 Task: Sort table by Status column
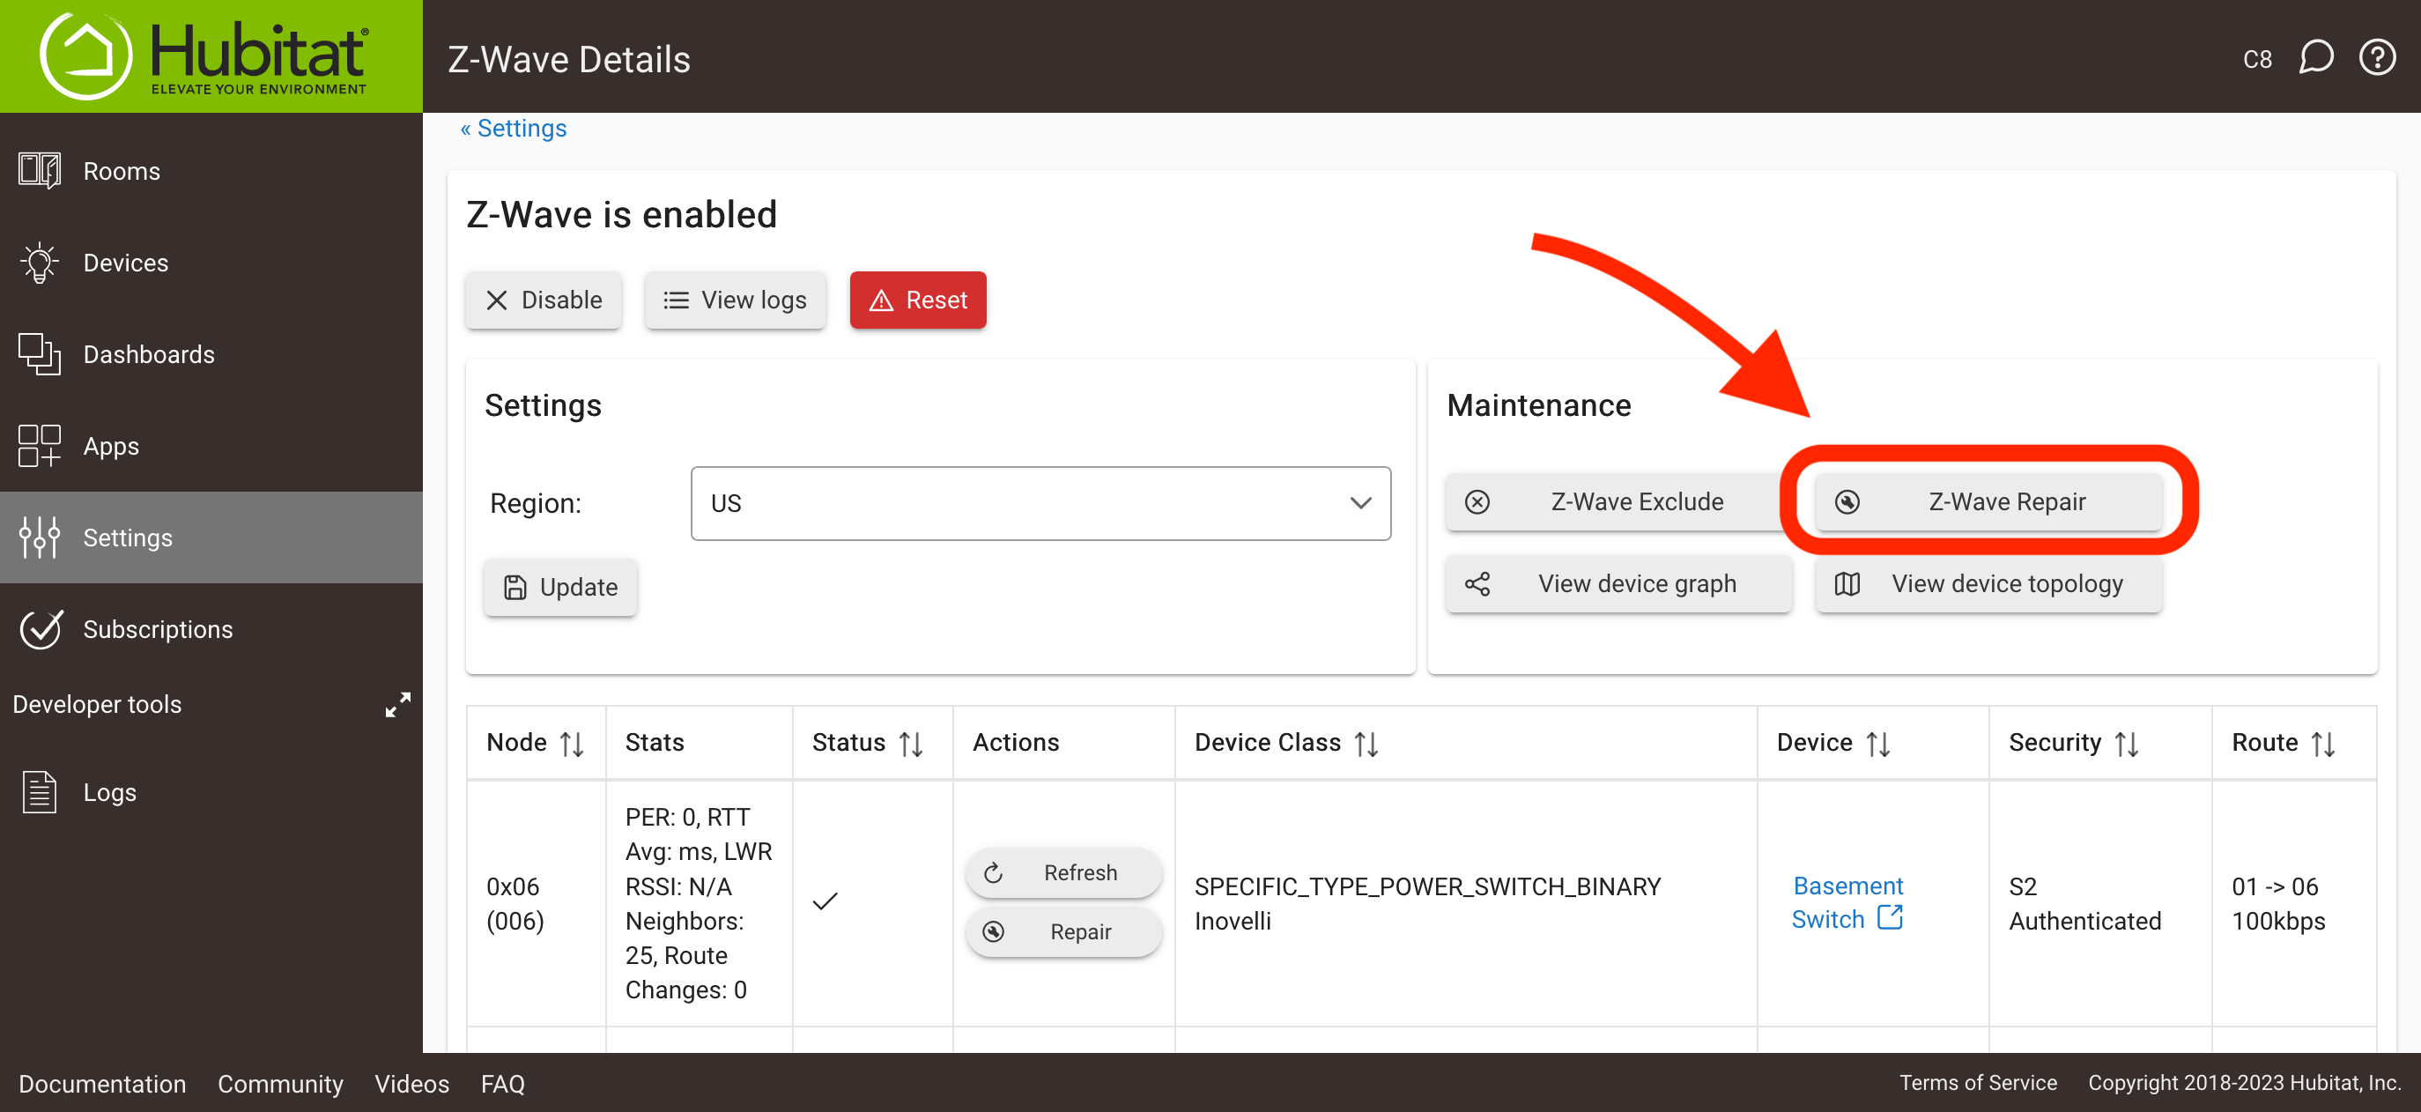pos(911,744)
